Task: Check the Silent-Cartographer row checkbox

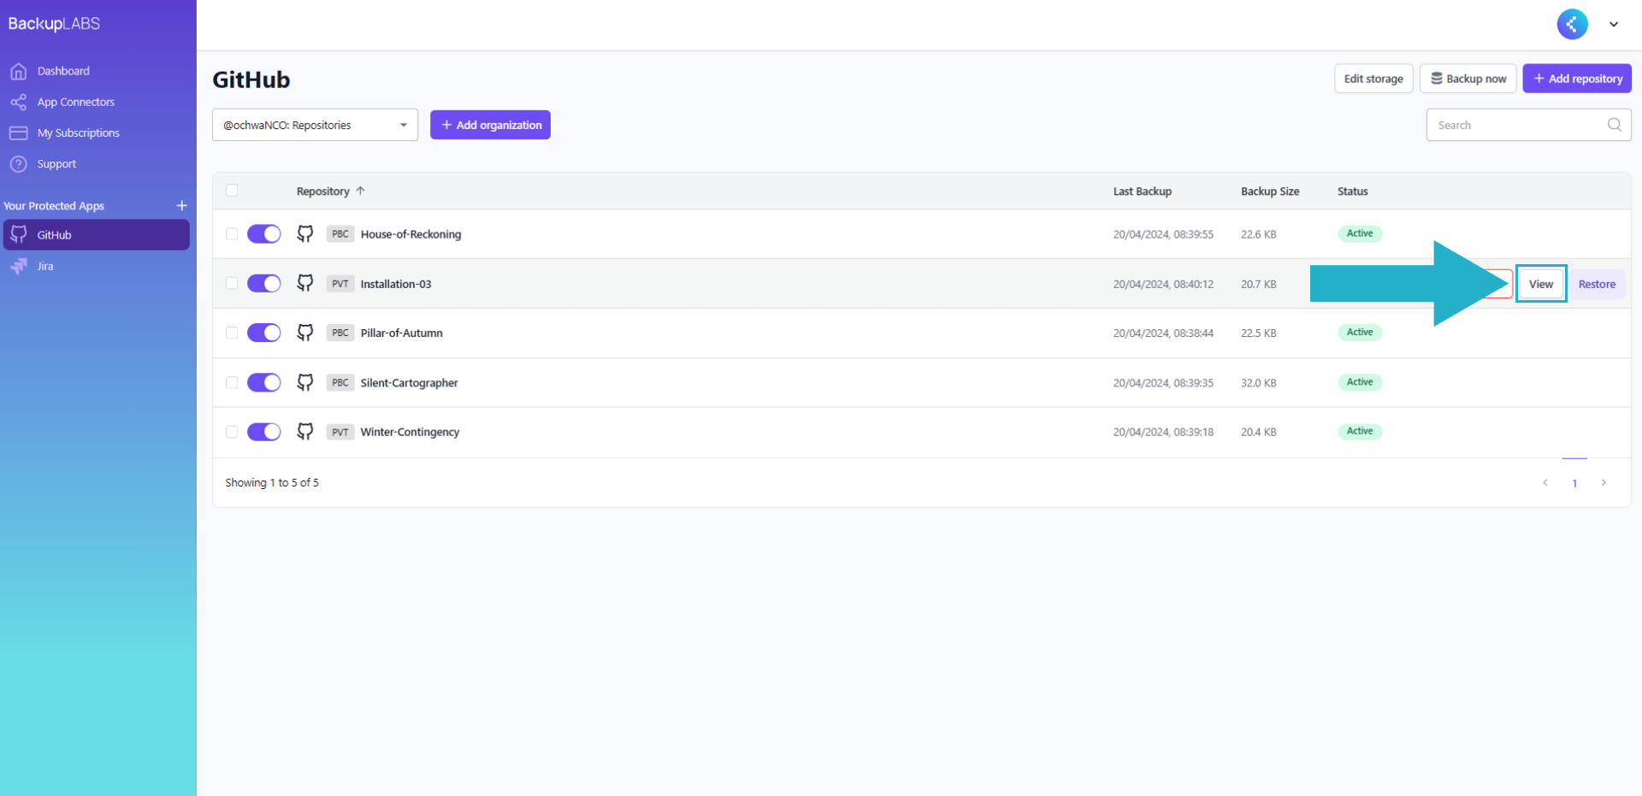Action: tap(232, 382)
